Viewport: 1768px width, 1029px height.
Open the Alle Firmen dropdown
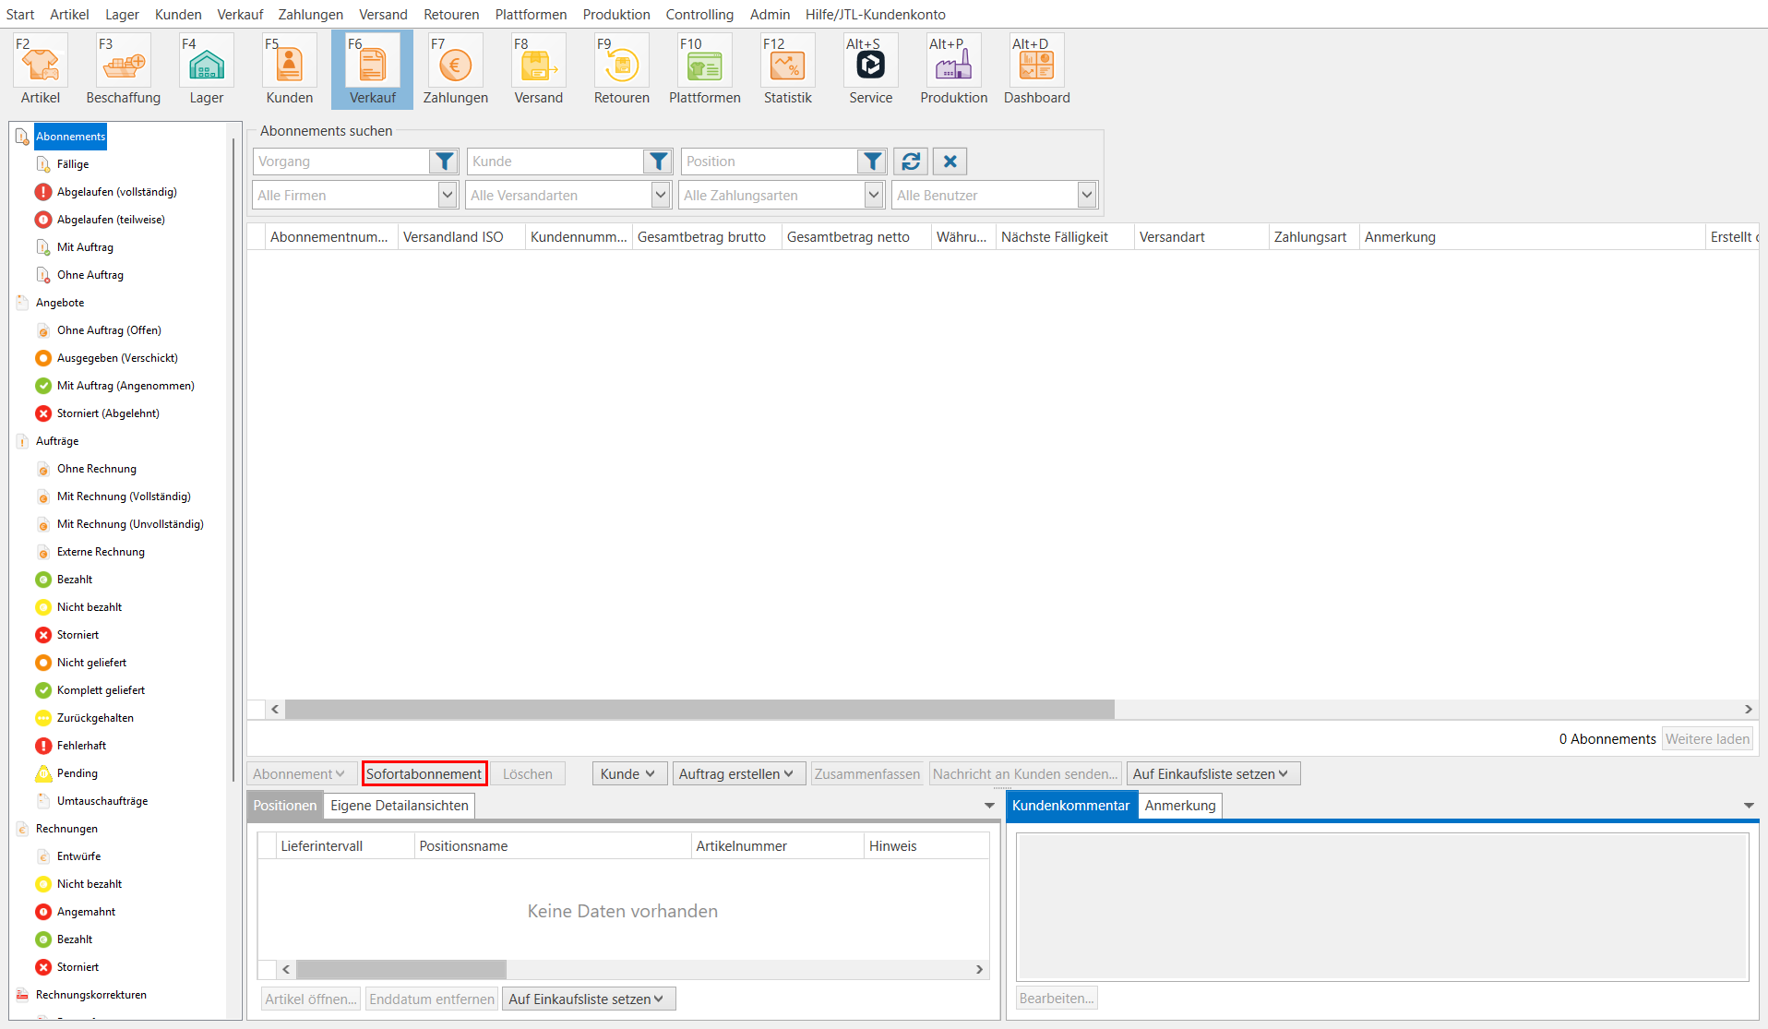coord(355,195)
